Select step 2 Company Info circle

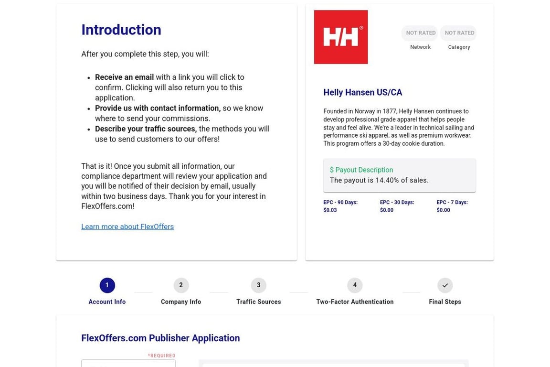181,285
